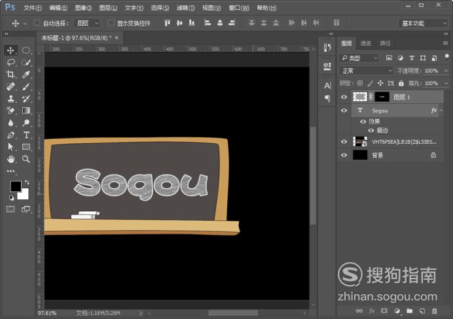Hide the 背景 background layer
453x319 pixels.
[344, 155]
